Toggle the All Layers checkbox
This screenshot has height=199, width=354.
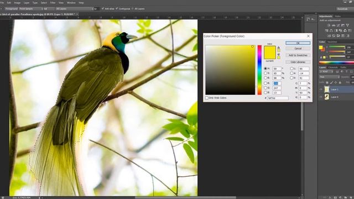133,9
